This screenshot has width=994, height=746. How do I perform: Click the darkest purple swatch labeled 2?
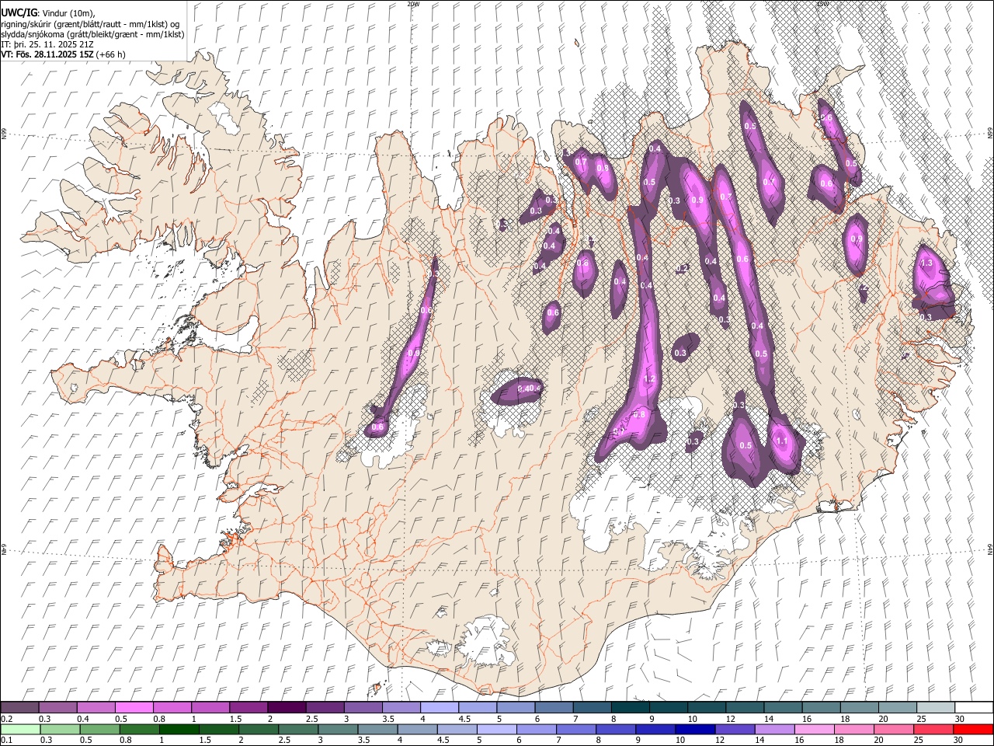(x=286, y=707)
